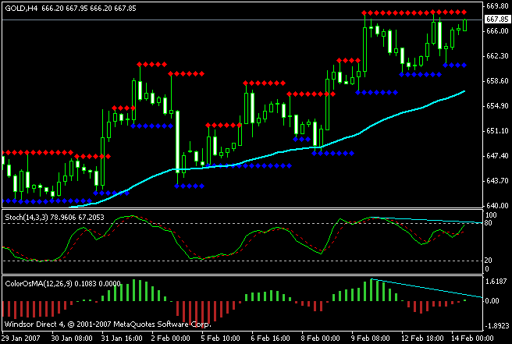512x344 pixels.
Task: Select the cyan trendline in the ColorOsMA window
Action: pos(428,288)
